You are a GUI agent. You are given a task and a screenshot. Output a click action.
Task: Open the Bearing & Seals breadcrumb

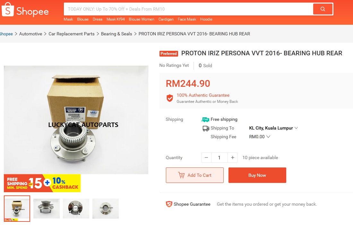116,34
